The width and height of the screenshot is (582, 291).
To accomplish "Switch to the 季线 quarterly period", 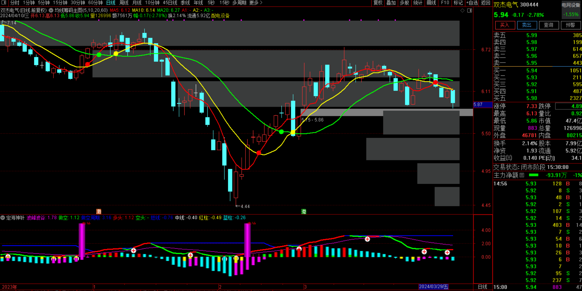I will (x=185, y=3).
